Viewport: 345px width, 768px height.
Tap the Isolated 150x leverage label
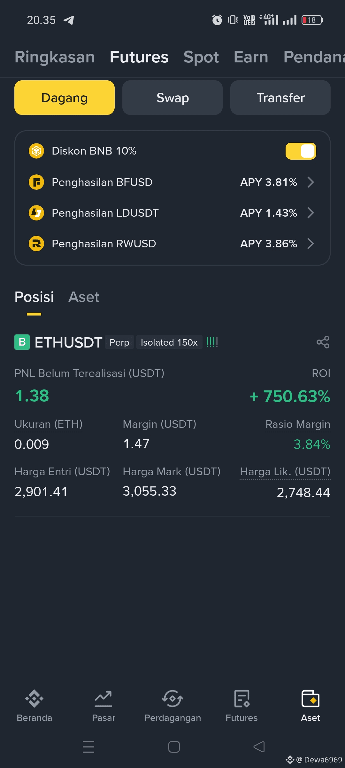(169, 342)
